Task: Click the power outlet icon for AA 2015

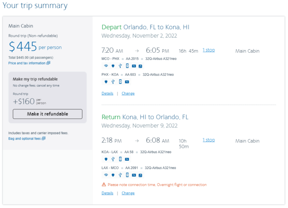Action: [x=113, y=66]
